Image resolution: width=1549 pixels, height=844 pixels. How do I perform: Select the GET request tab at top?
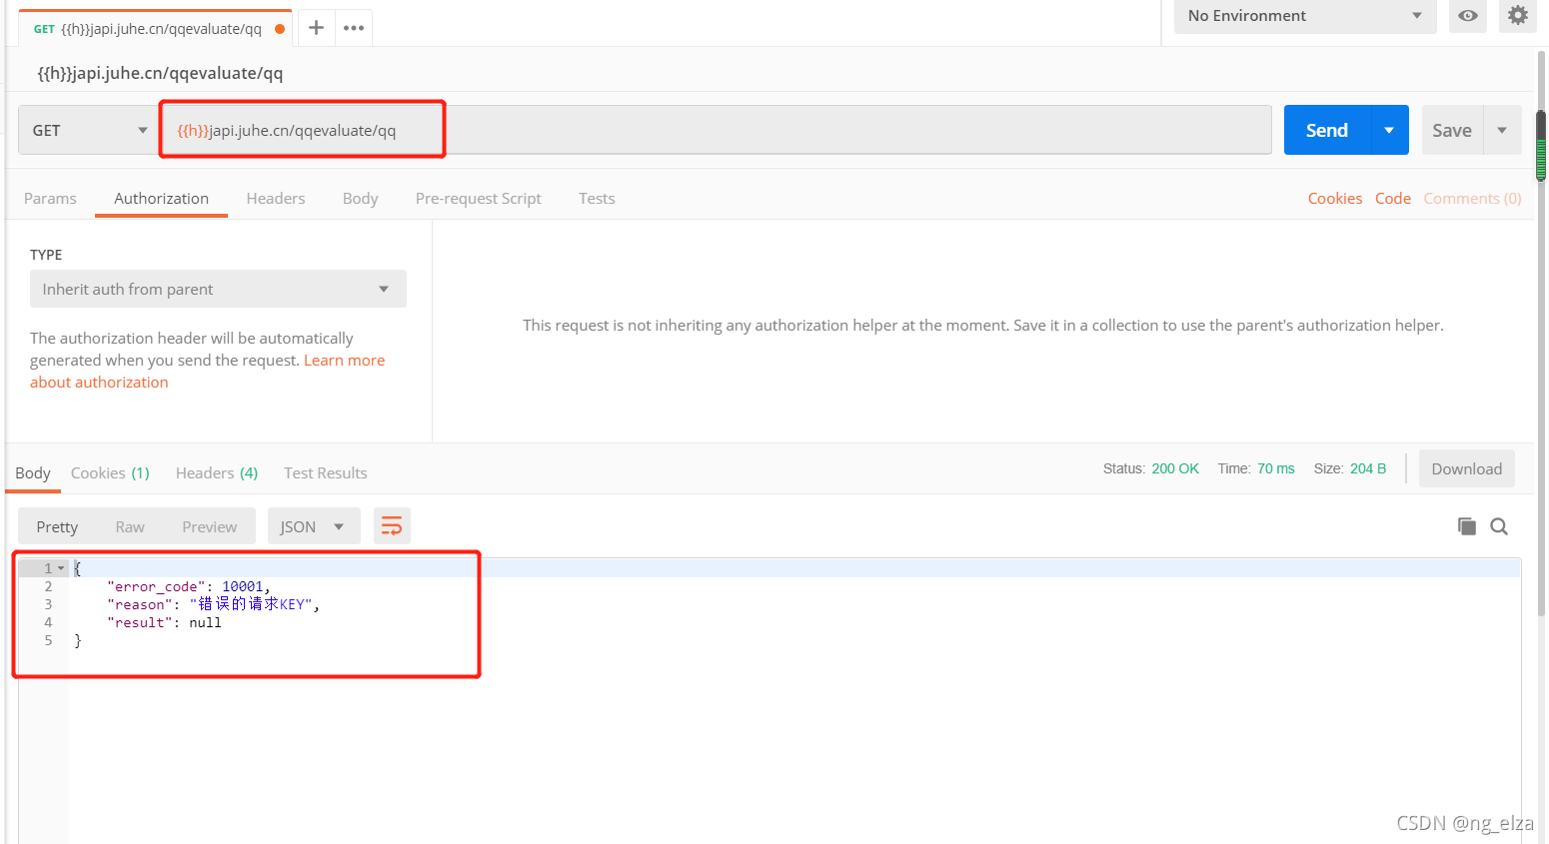156,28
